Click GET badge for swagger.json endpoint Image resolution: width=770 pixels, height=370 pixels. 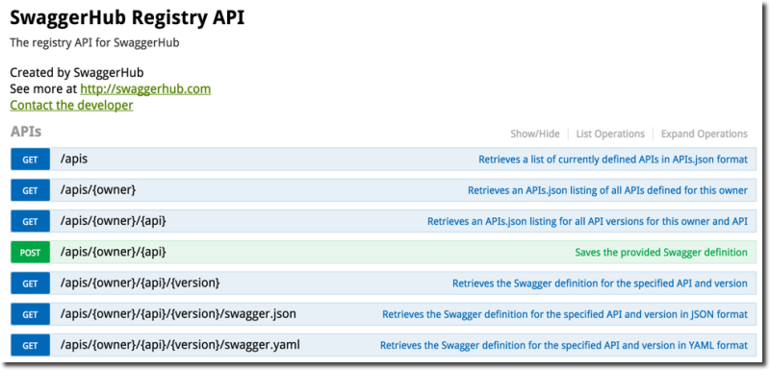coord(31,314)
